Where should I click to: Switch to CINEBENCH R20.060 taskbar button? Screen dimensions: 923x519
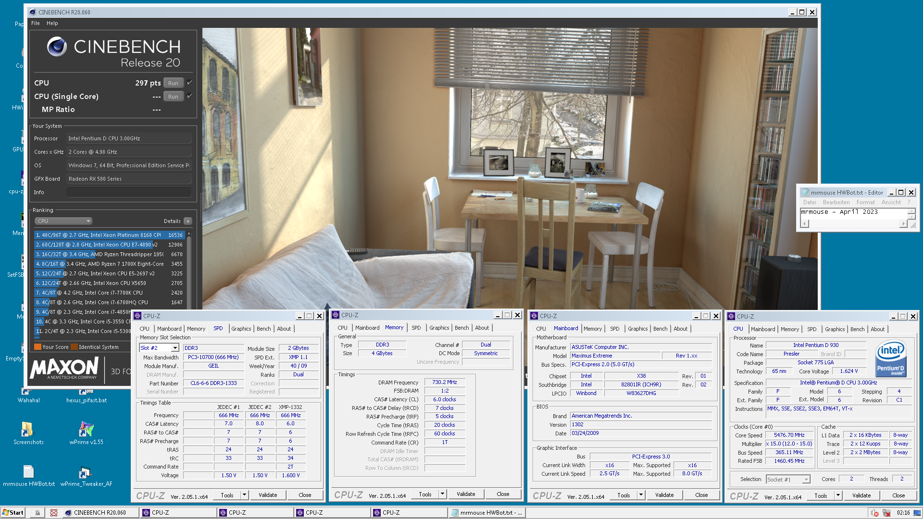click(100, 513)
